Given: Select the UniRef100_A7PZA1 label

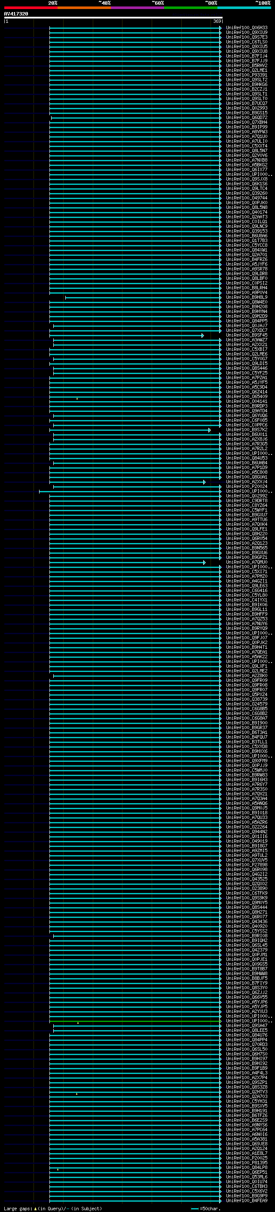Looking at the screenshot, I should [x=247, y=378].
